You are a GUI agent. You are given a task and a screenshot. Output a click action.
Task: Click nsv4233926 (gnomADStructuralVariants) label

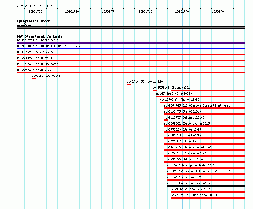point(199,171)
